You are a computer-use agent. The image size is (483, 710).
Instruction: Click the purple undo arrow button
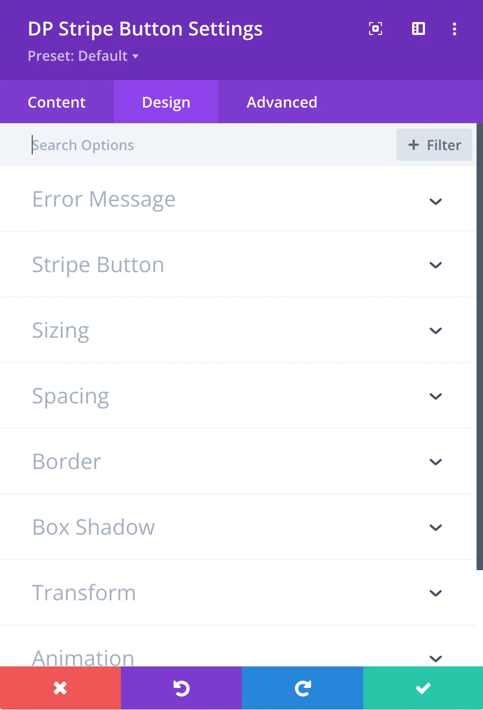coord(181,688)
